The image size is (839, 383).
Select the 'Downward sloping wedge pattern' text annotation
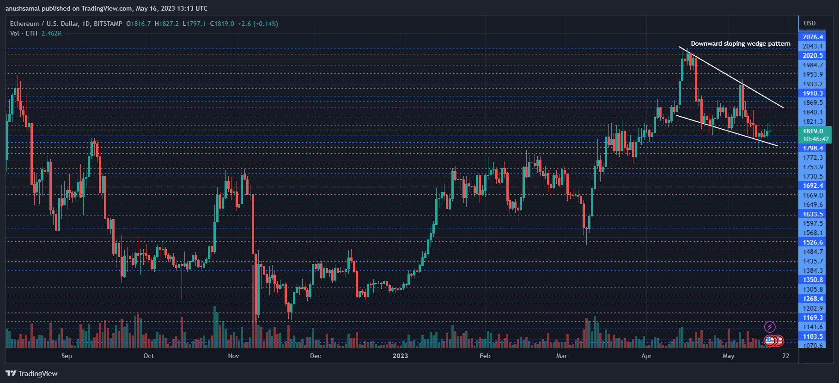click(x=740, y=43)
